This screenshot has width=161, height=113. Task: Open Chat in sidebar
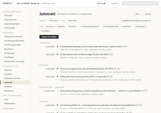point(6,99)
